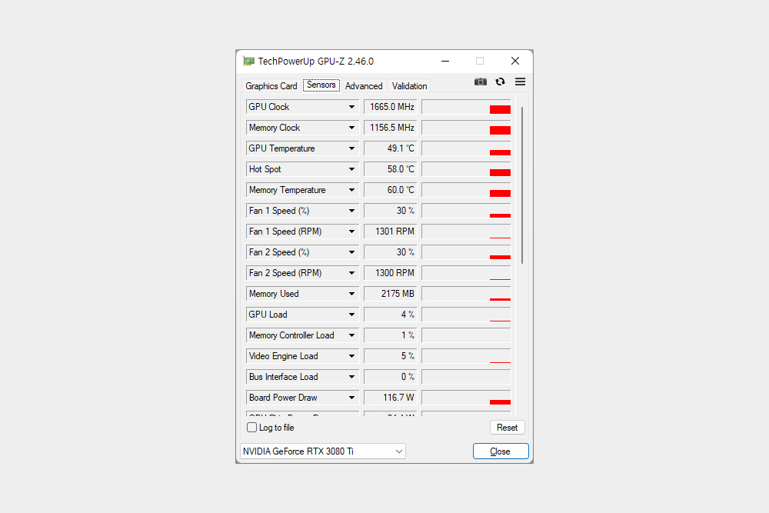The image size is (769, 513).
Task: Click the refresh arrows icon
Action: [x=501, y=82]
